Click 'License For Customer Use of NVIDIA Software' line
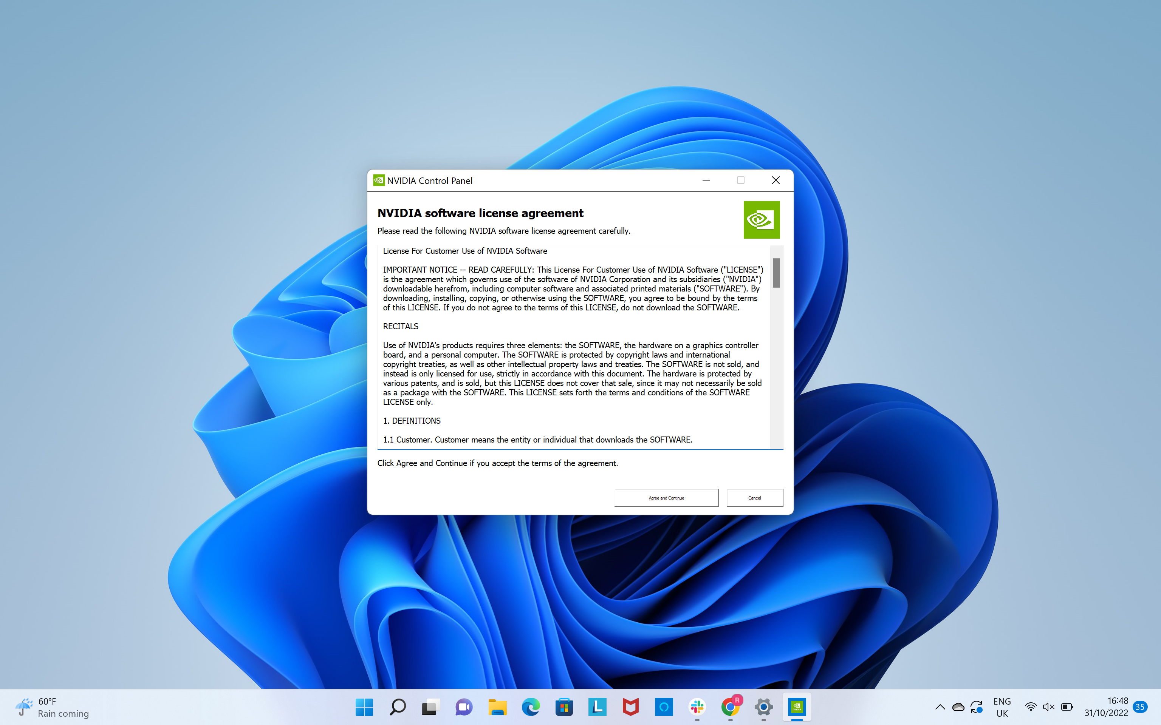Screen dimensions: 1161x725 click(465, 251)
